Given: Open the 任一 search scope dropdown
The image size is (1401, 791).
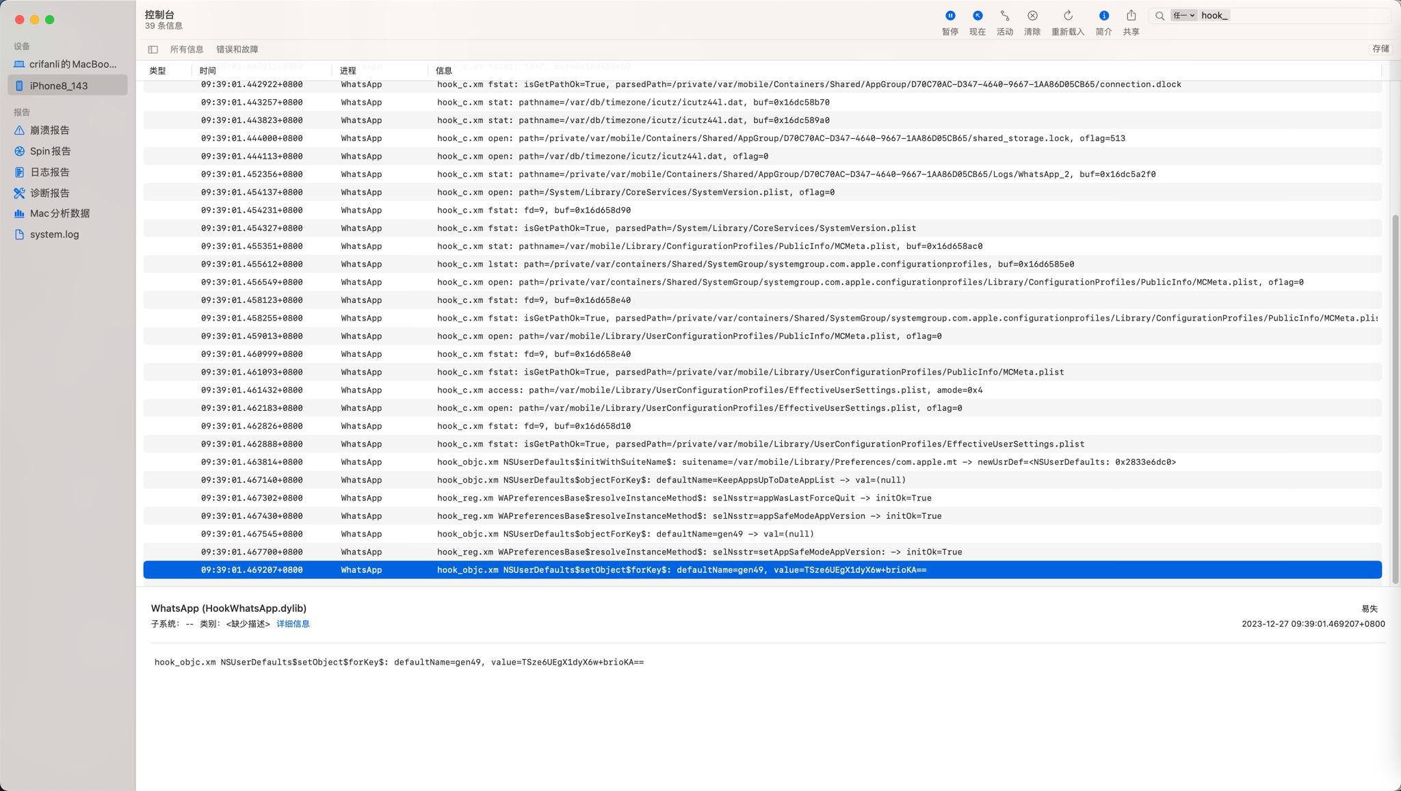Looking at the screenshot, I should (x=1183, y=15).
